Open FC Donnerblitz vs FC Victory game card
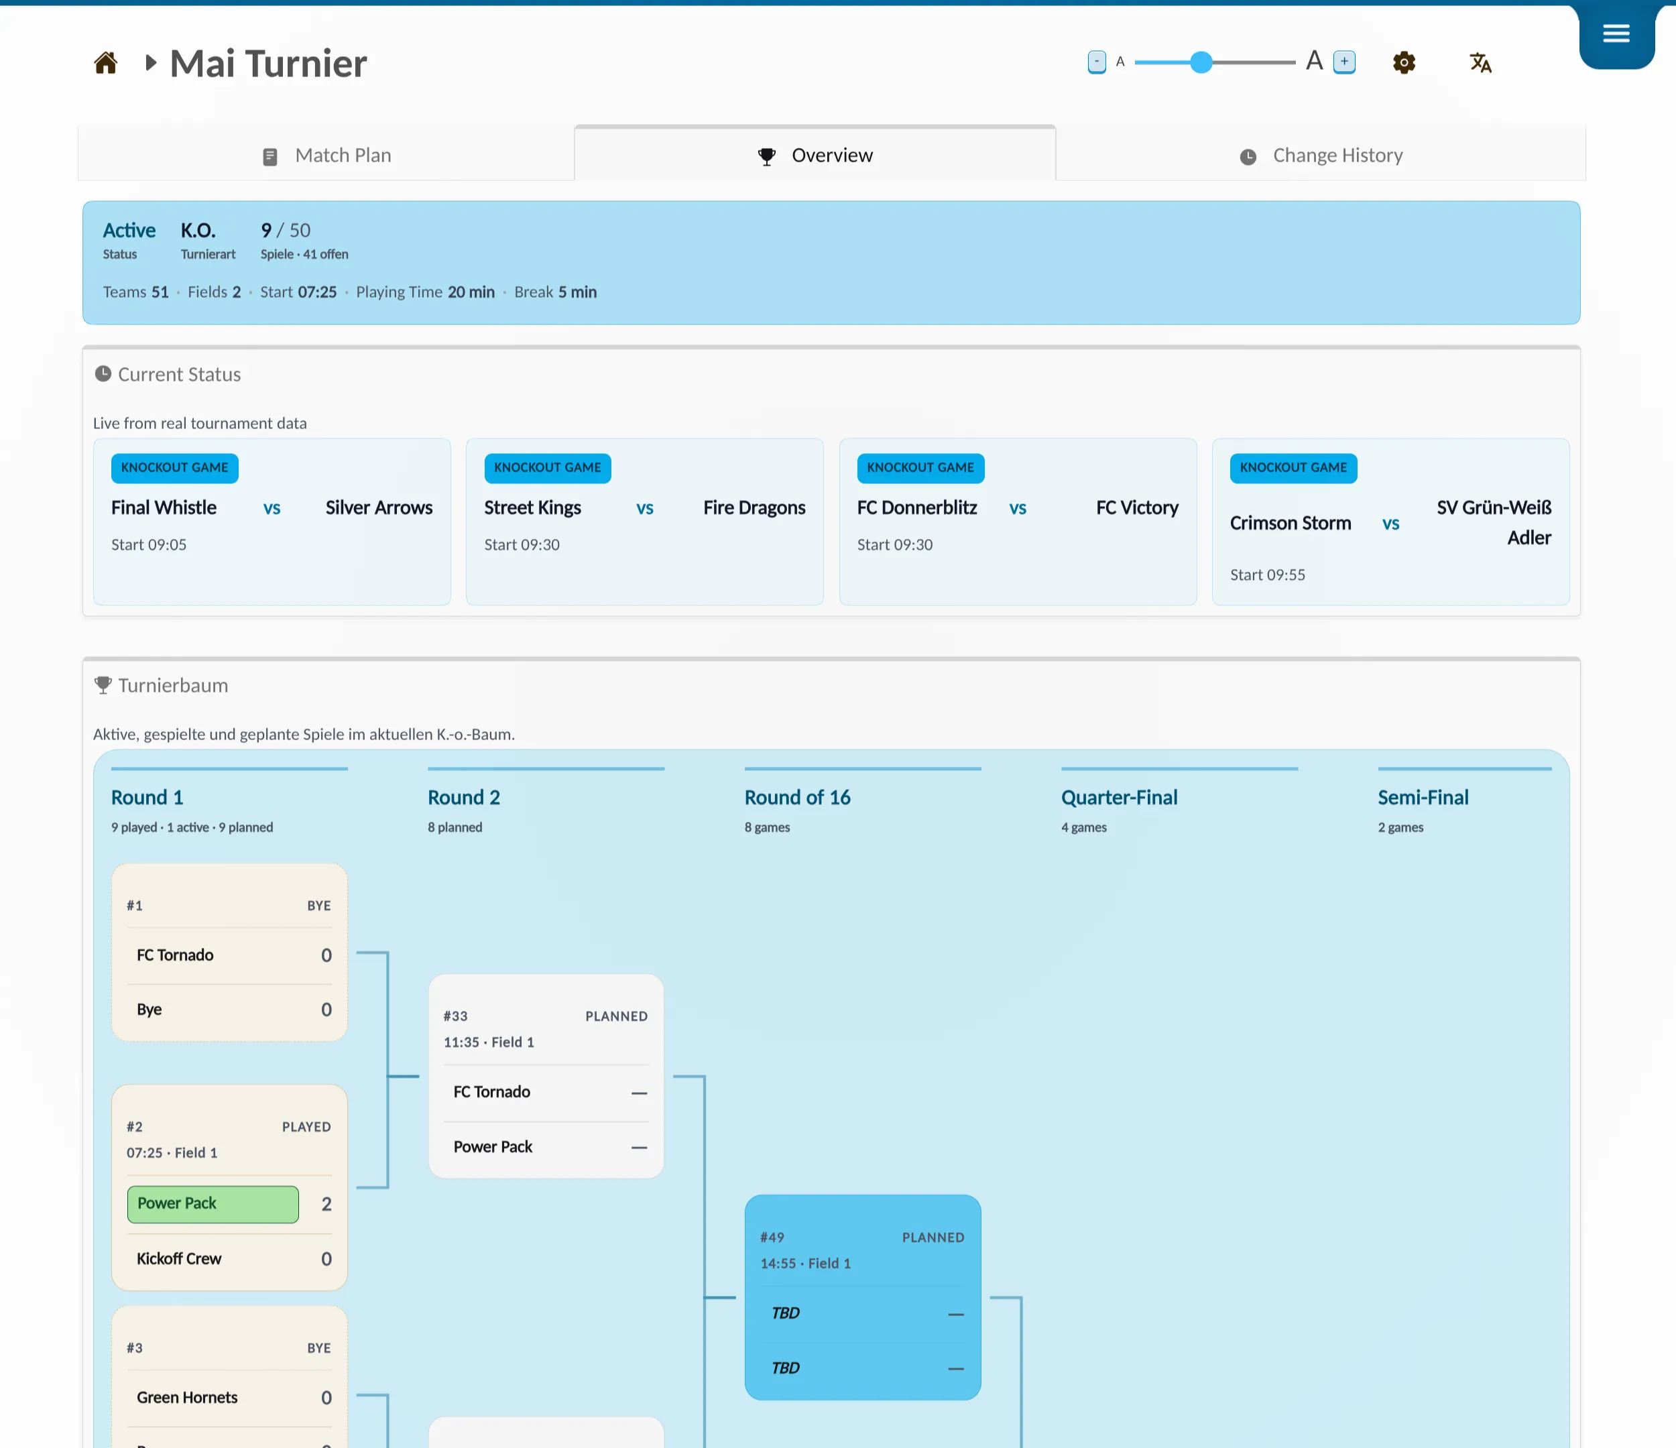Screen dimensions: 1676x1448 (x=1018, y=522)
